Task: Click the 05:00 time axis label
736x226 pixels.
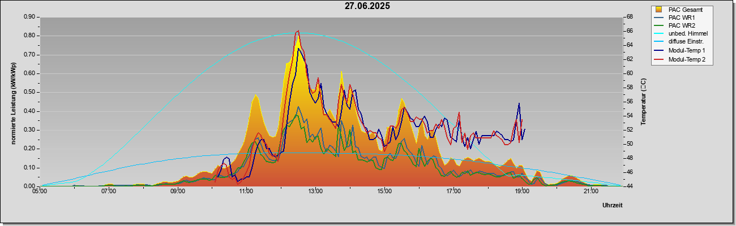Action: pyautogui.click(x=40, y=192)
